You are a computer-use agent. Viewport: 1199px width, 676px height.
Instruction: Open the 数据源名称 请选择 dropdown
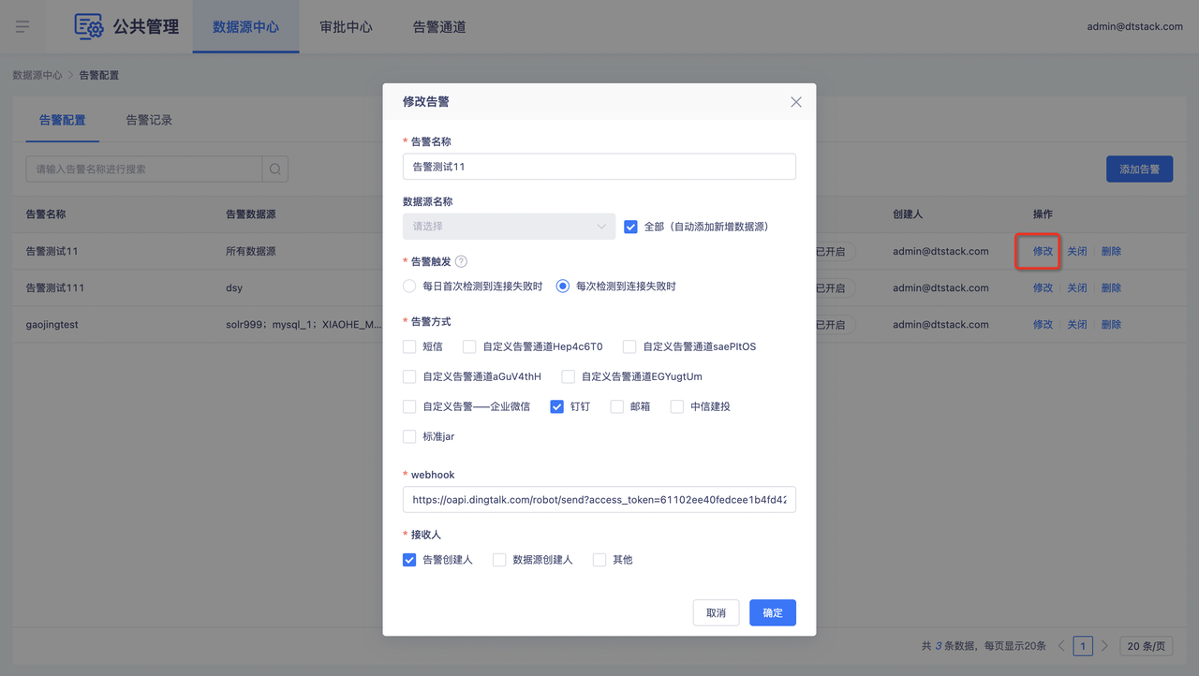509,227
